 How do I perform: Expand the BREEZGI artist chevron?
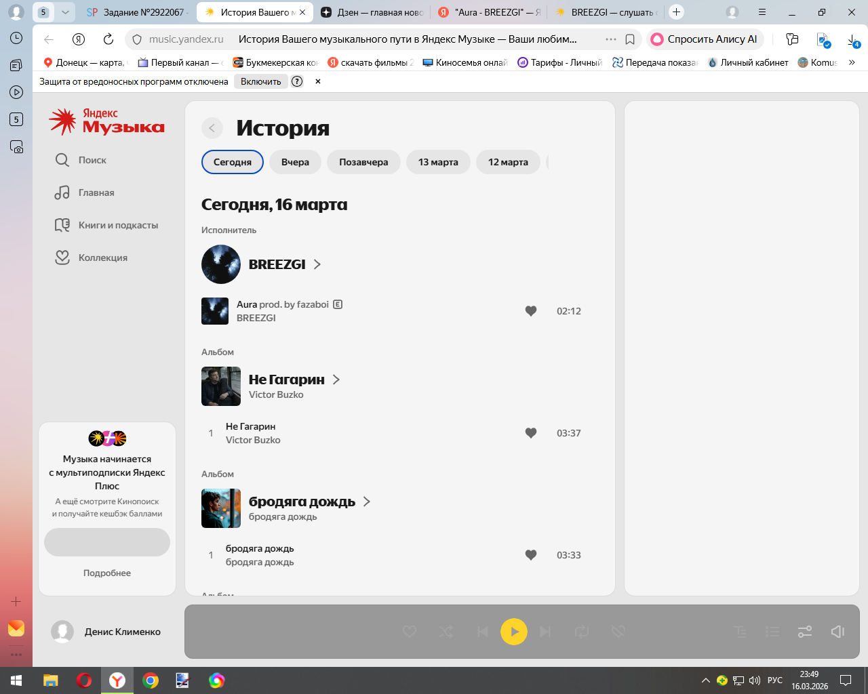(x=317, y=264)
